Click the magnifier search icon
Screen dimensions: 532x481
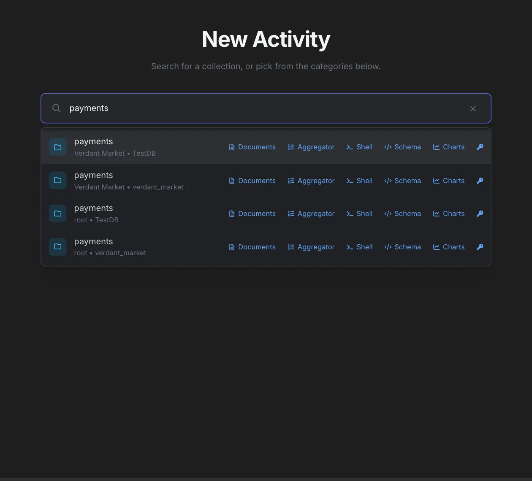pos(56,108)
